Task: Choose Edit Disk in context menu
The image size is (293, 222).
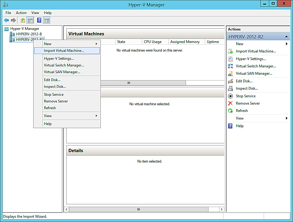Action: pos(67,80)
